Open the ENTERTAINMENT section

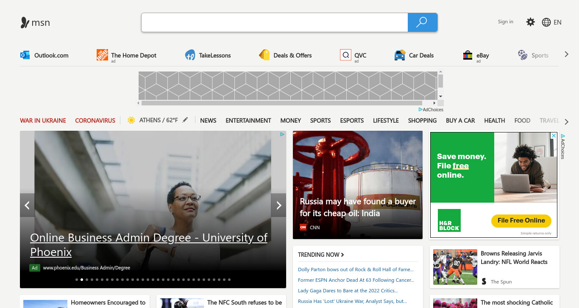(248, 121)
